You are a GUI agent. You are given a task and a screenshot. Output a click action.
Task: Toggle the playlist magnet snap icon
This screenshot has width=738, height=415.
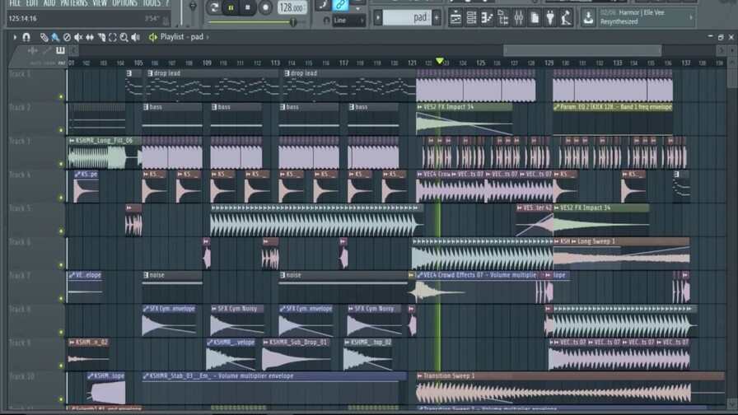(26, 37)
